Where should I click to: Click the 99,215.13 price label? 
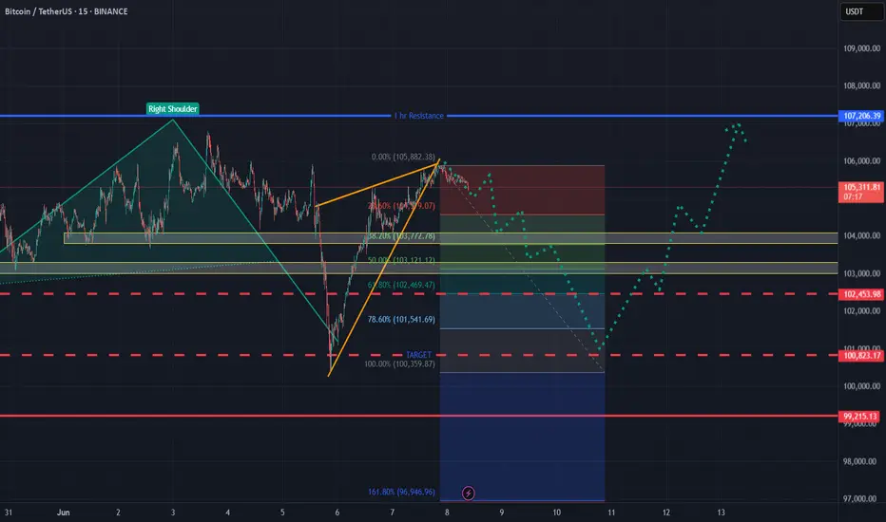[861, 417]
